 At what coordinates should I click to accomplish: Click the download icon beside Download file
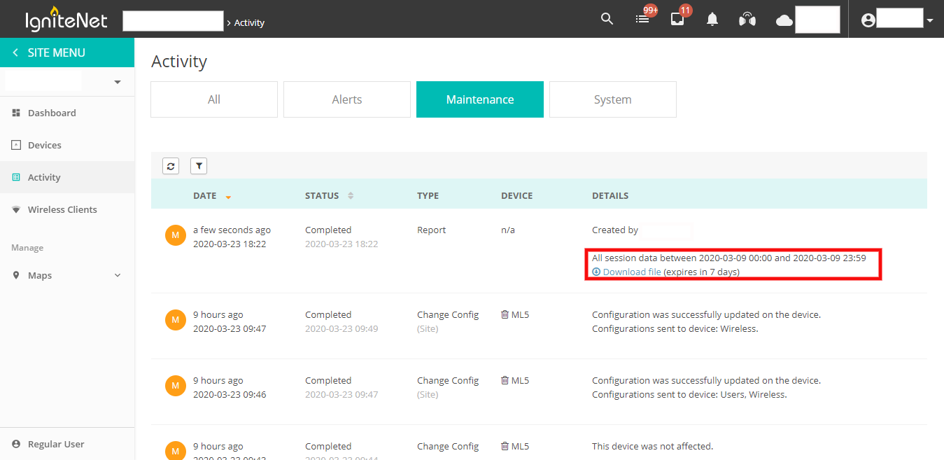[596, 272]
